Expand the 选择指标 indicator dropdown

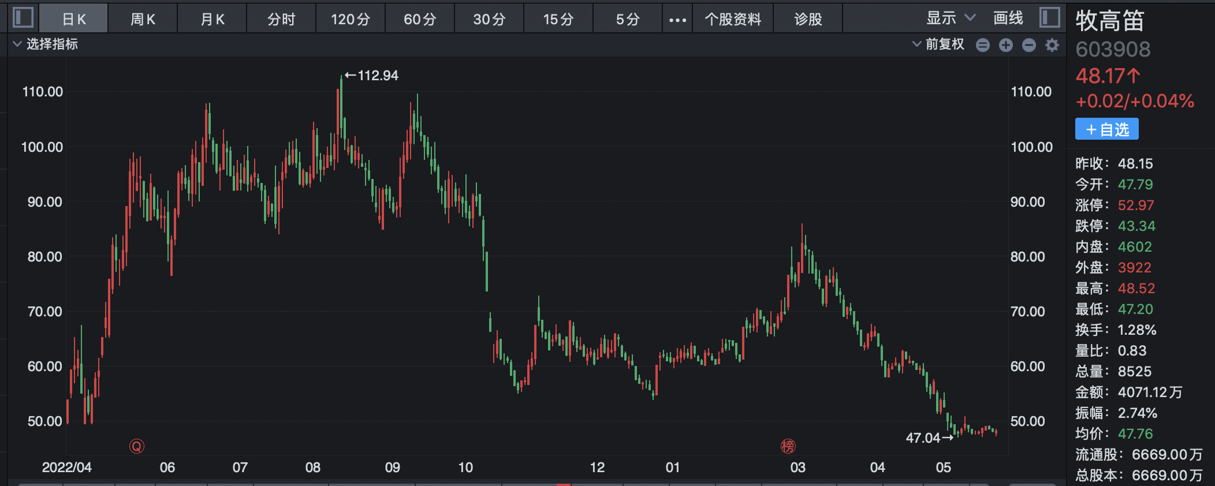[x=46, y=44]
